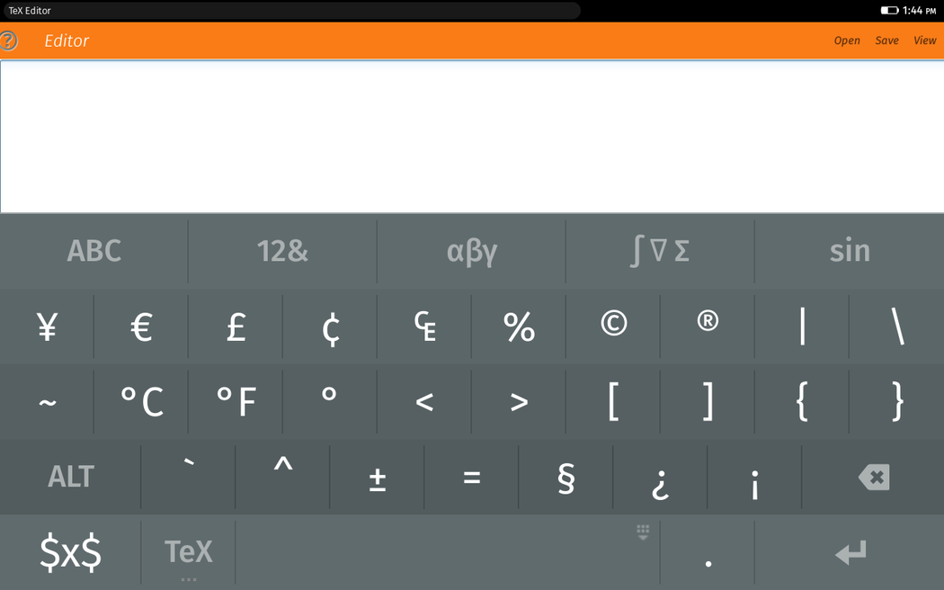Open the TeX key options
This screenshot has height=590, width=944.
point(189,552)
